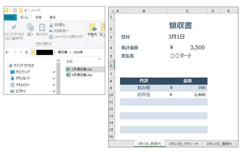Switch to the 共有 ribbon tab
The width and height of the screenshot is (243, 157).
coord(38,18)
